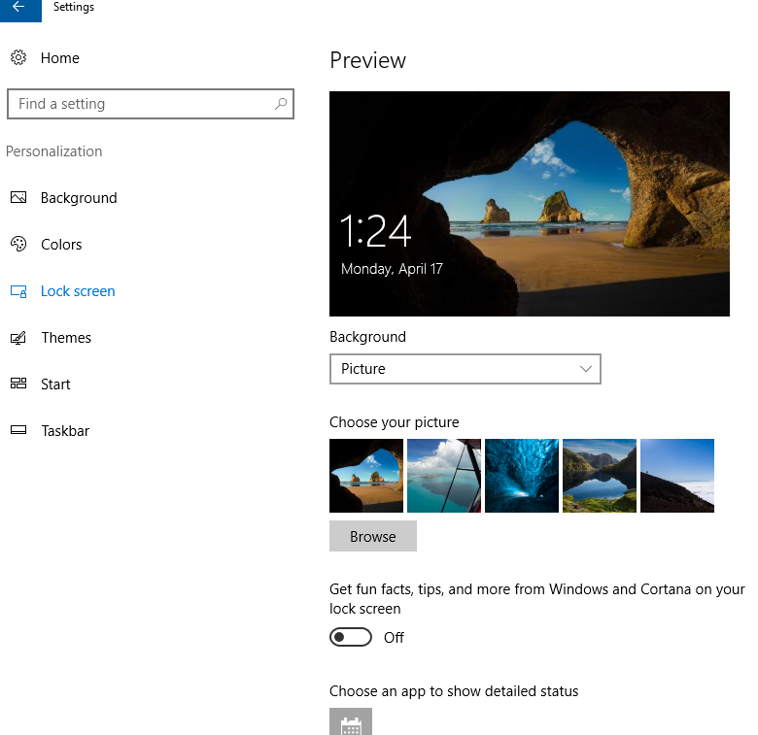The height and width of the screenshot is (735, 758).
Task: Choose the cave beach picture thumbnail
Action: 366,476
